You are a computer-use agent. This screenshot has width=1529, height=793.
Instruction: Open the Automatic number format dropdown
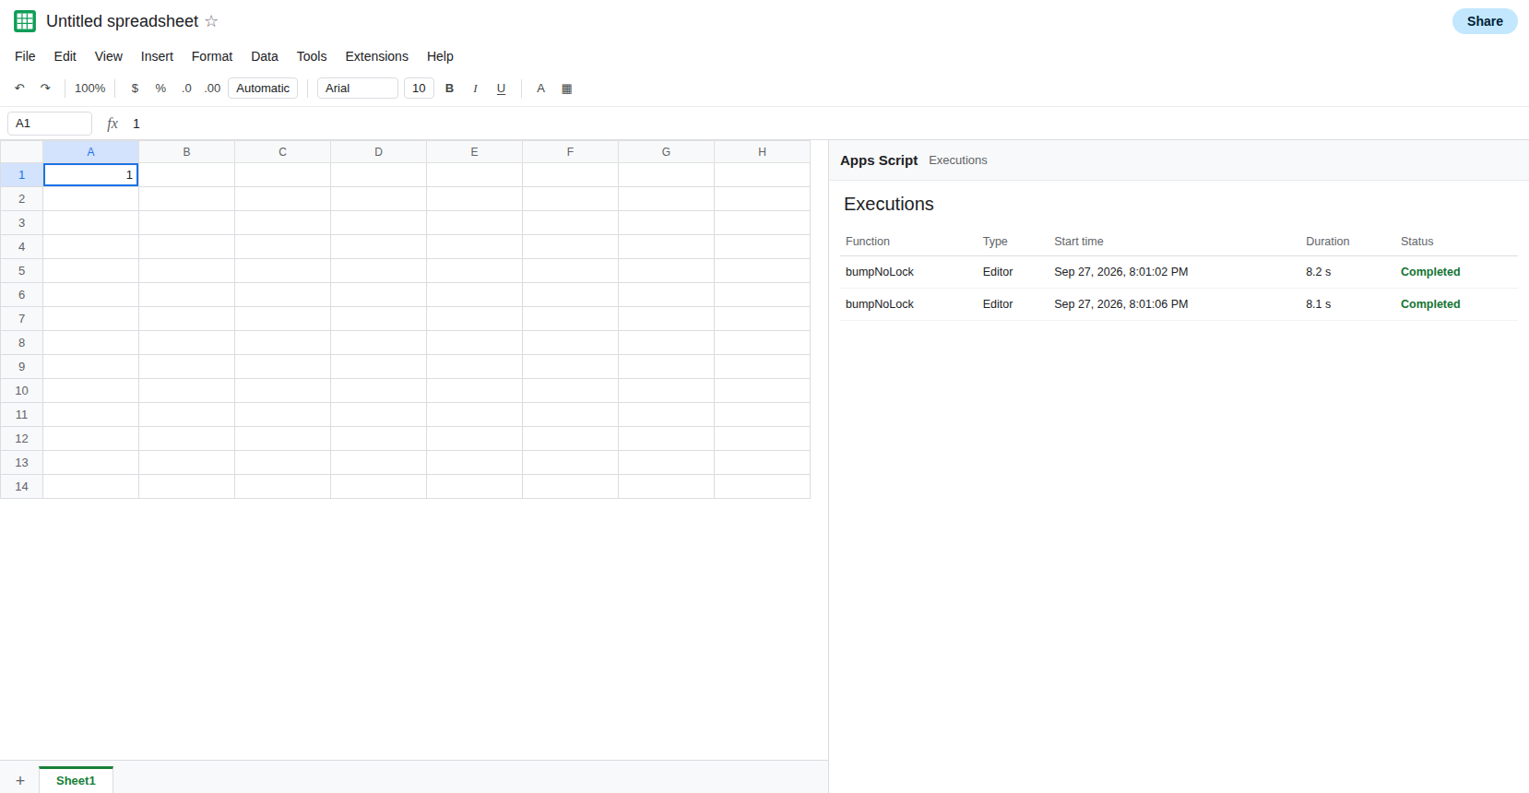[263, 89]
